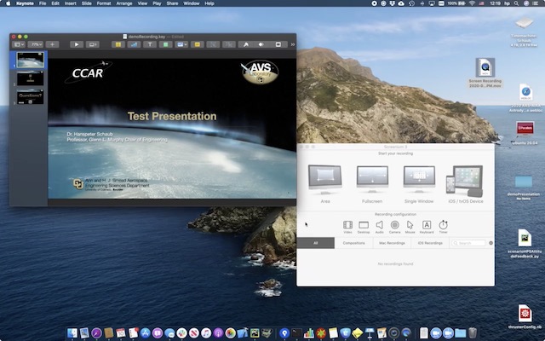The width and height of the screenshot is (545, 341).
Task: Toggle Mouse recording configuration
Action: pos(410,227)
